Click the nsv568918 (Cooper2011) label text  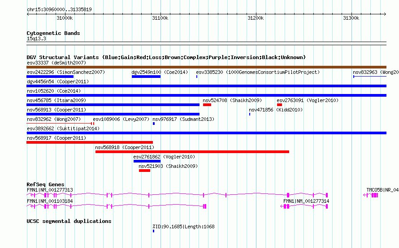(x=125, y=147)
